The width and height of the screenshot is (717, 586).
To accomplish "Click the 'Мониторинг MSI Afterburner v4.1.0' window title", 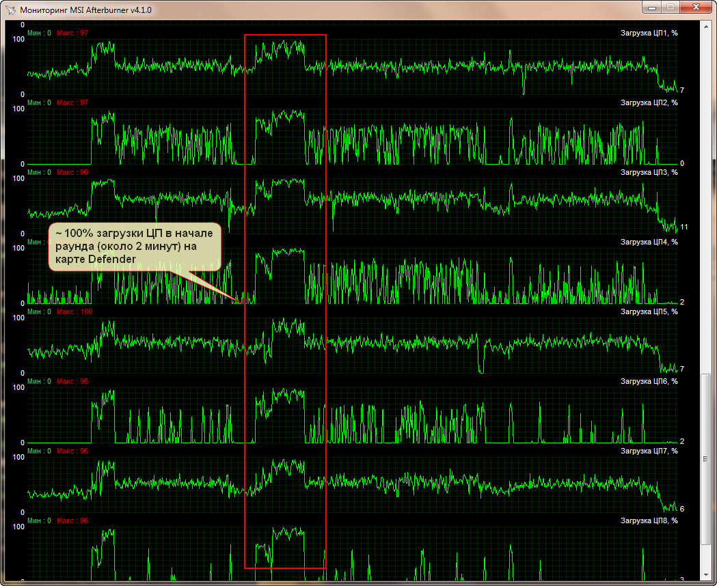I will coord(85,10).
